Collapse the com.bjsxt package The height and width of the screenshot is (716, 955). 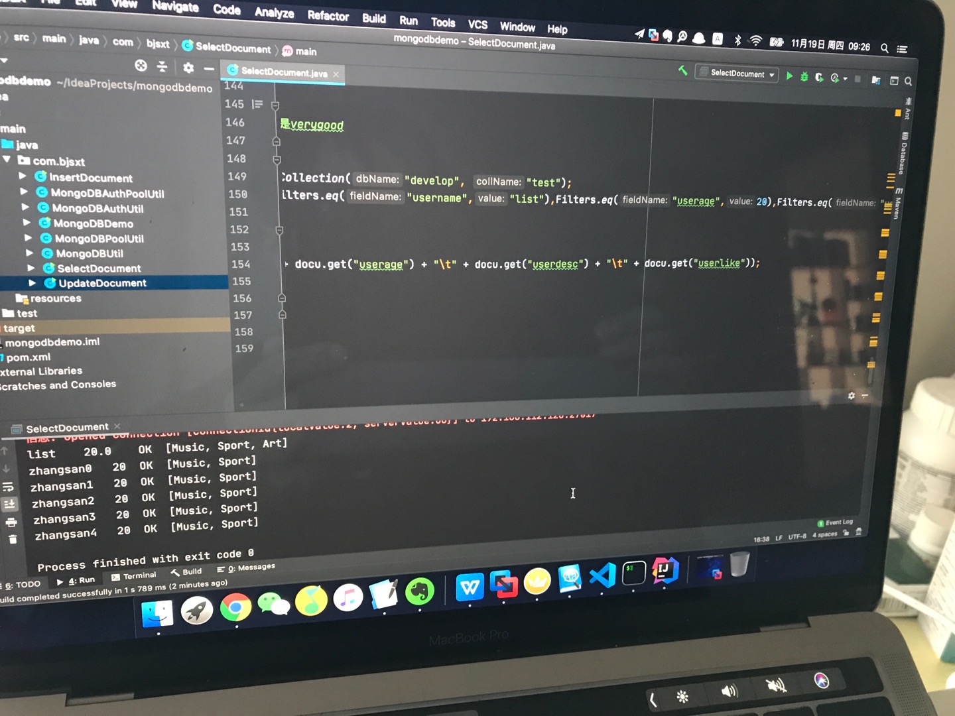pyautogui.click(x=7, y=160)
